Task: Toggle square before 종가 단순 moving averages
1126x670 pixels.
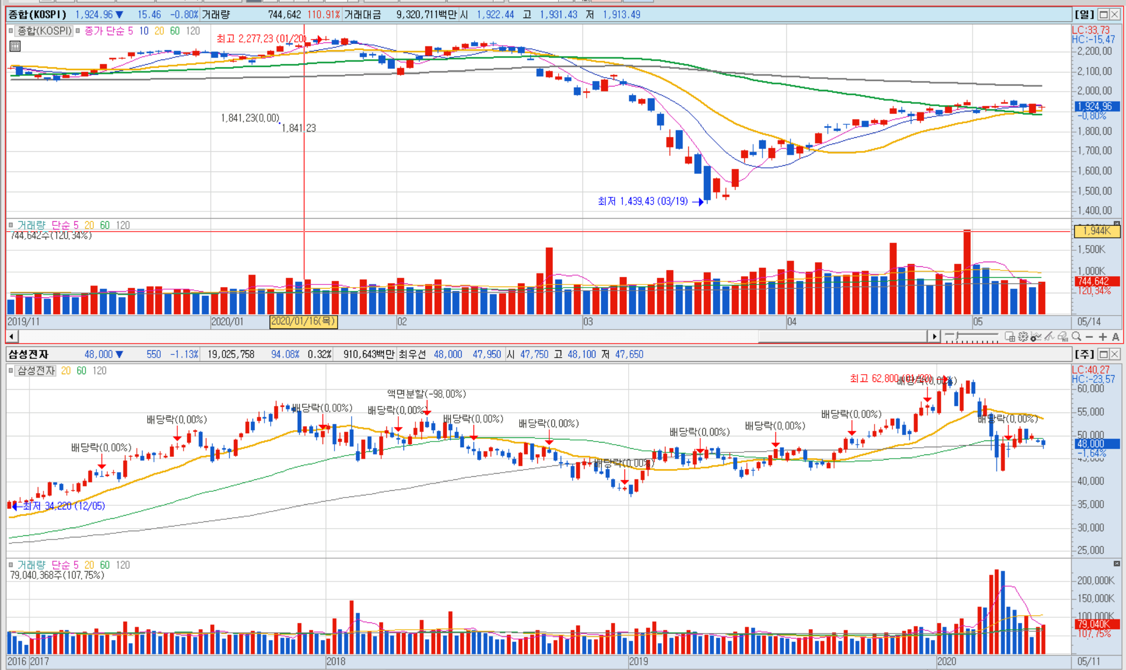Action: pos(78,31)
